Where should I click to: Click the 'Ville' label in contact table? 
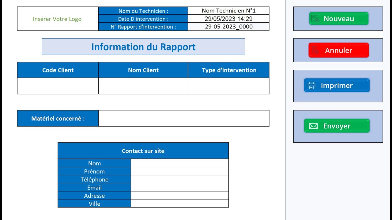click(94, 204)
